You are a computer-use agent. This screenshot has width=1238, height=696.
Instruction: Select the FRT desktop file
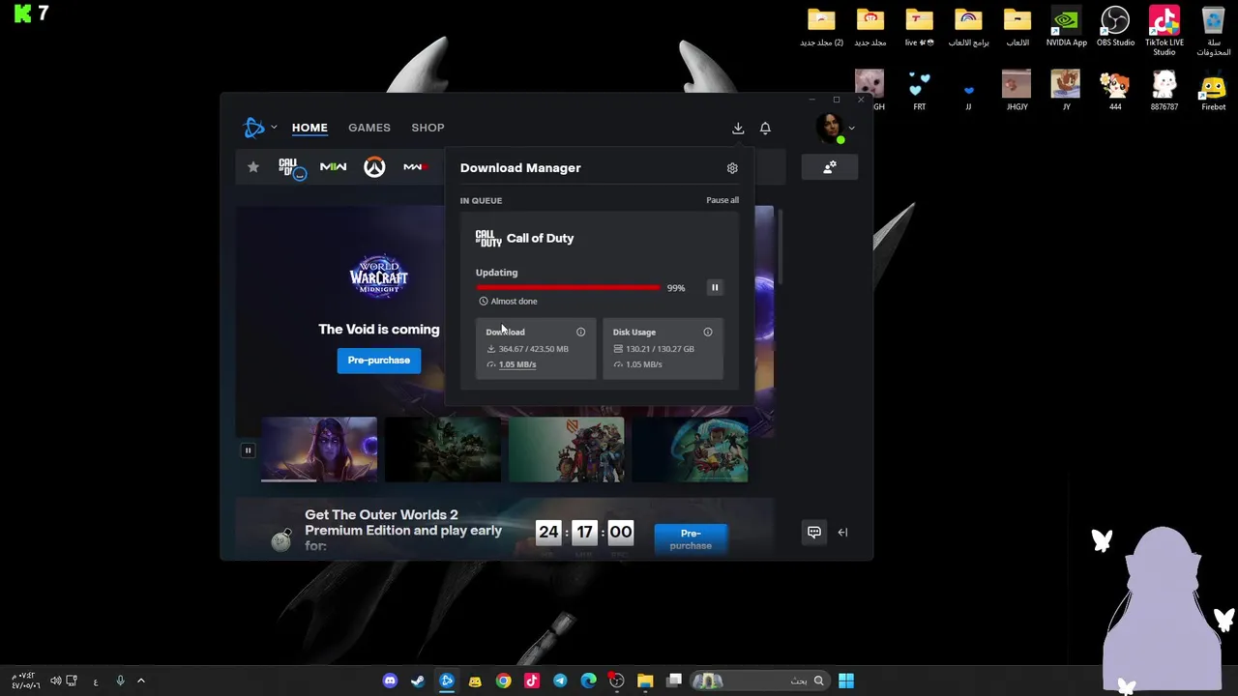click(919, 91)
